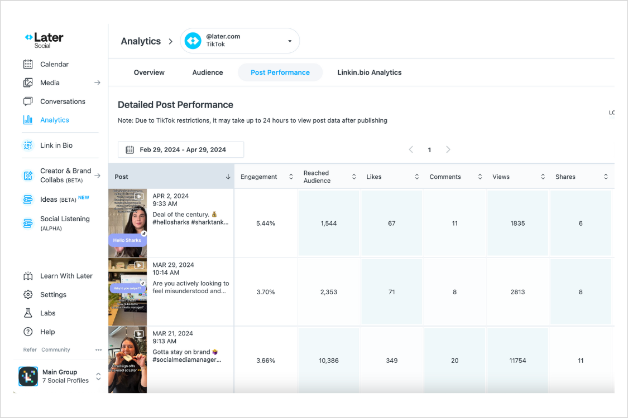Switch to the Audience tab

point(208,72)
